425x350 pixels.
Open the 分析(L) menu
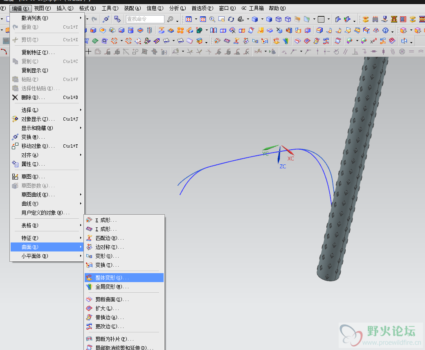178,9
